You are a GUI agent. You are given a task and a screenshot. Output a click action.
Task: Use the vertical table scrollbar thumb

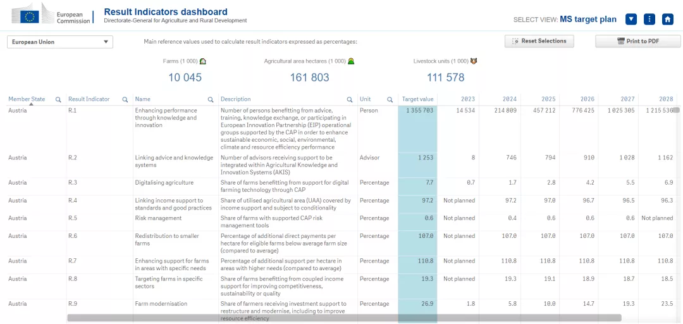676,110
